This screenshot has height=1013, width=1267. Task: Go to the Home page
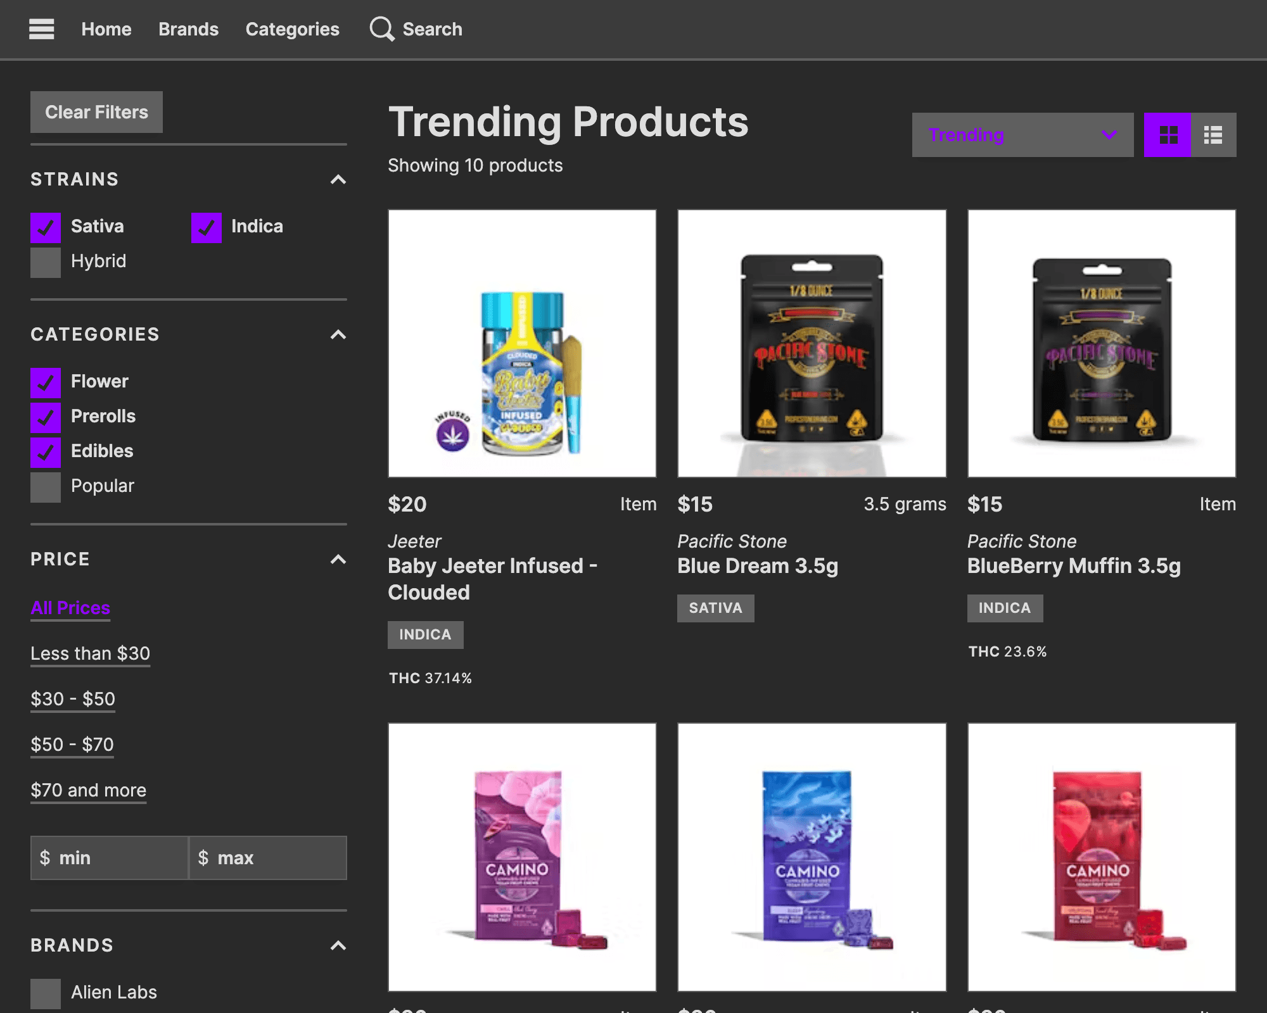click(x=106, y=29)
